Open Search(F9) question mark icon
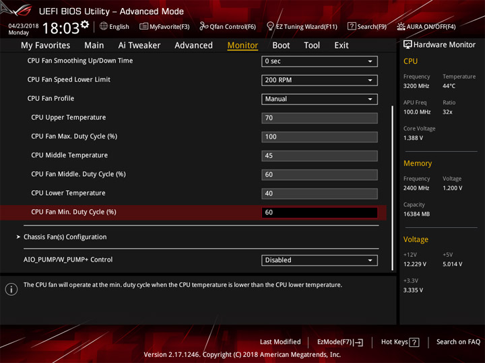The height and width of the screenshot is (363, 485). coord(352,26)
